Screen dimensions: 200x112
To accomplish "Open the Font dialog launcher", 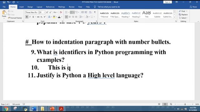I will (62, 21).
